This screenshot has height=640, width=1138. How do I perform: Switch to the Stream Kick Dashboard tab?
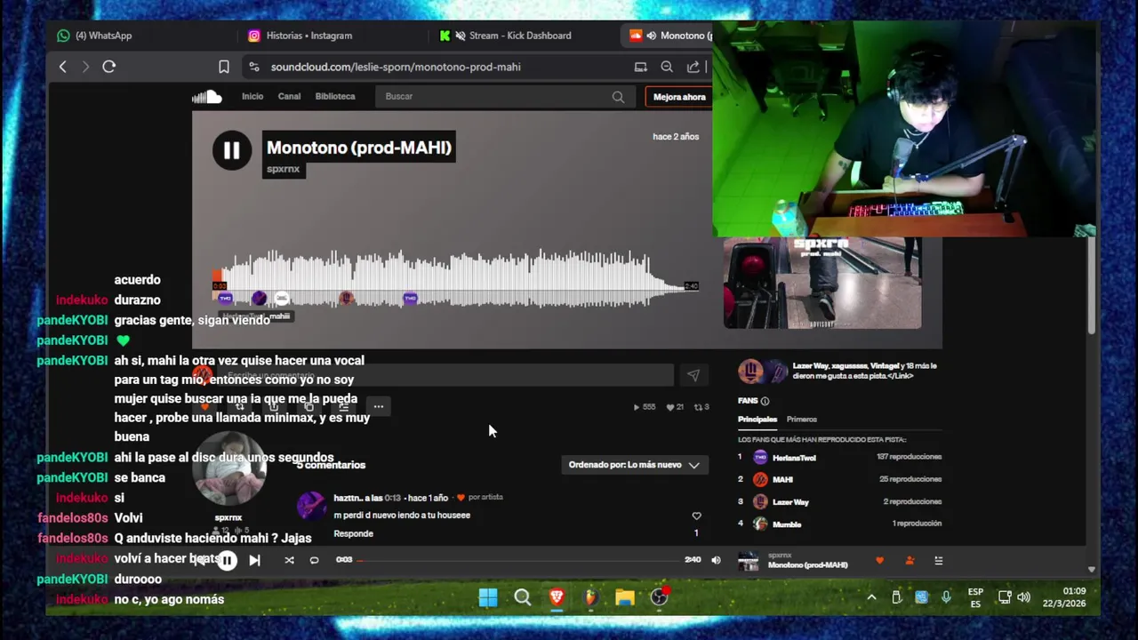click(x=520, y=36)
